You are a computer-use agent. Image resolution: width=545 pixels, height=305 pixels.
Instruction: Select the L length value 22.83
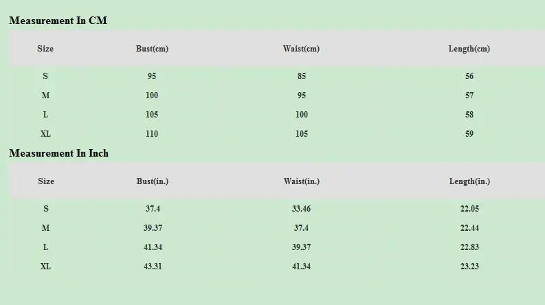[x=469, y=247]
